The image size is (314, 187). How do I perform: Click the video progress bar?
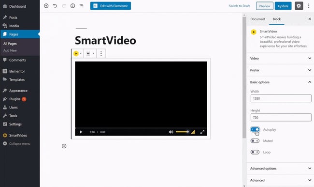tap(141, 128)
